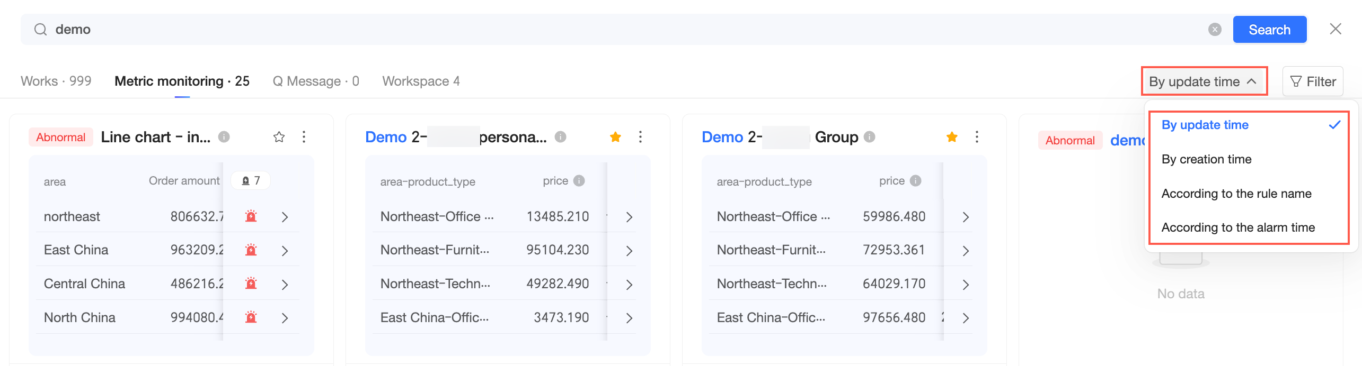1362x366 pixels.
Task: Expand the 97656.480 row chevron
Action: 966,318
